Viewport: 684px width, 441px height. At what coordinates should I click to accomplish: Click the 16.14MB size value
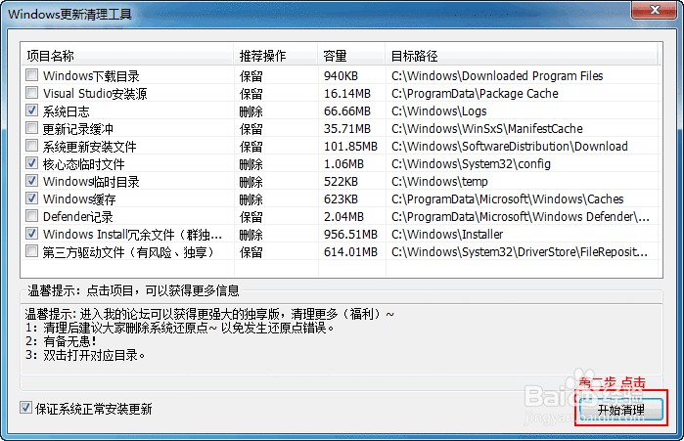coord(346,94)
